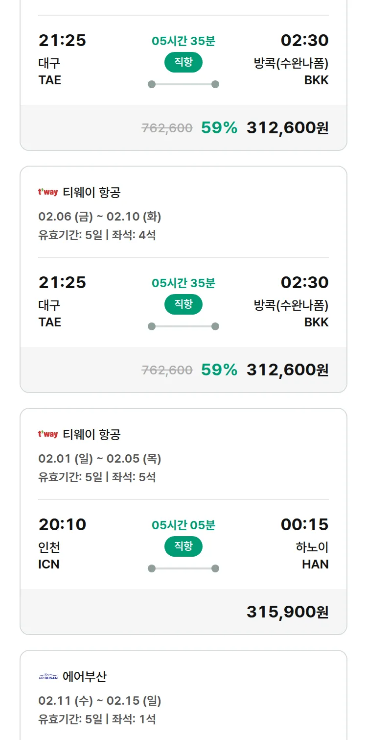Click the route line between ICN and HAN
This screenshot has height=740, width=367.
(183, 568)
